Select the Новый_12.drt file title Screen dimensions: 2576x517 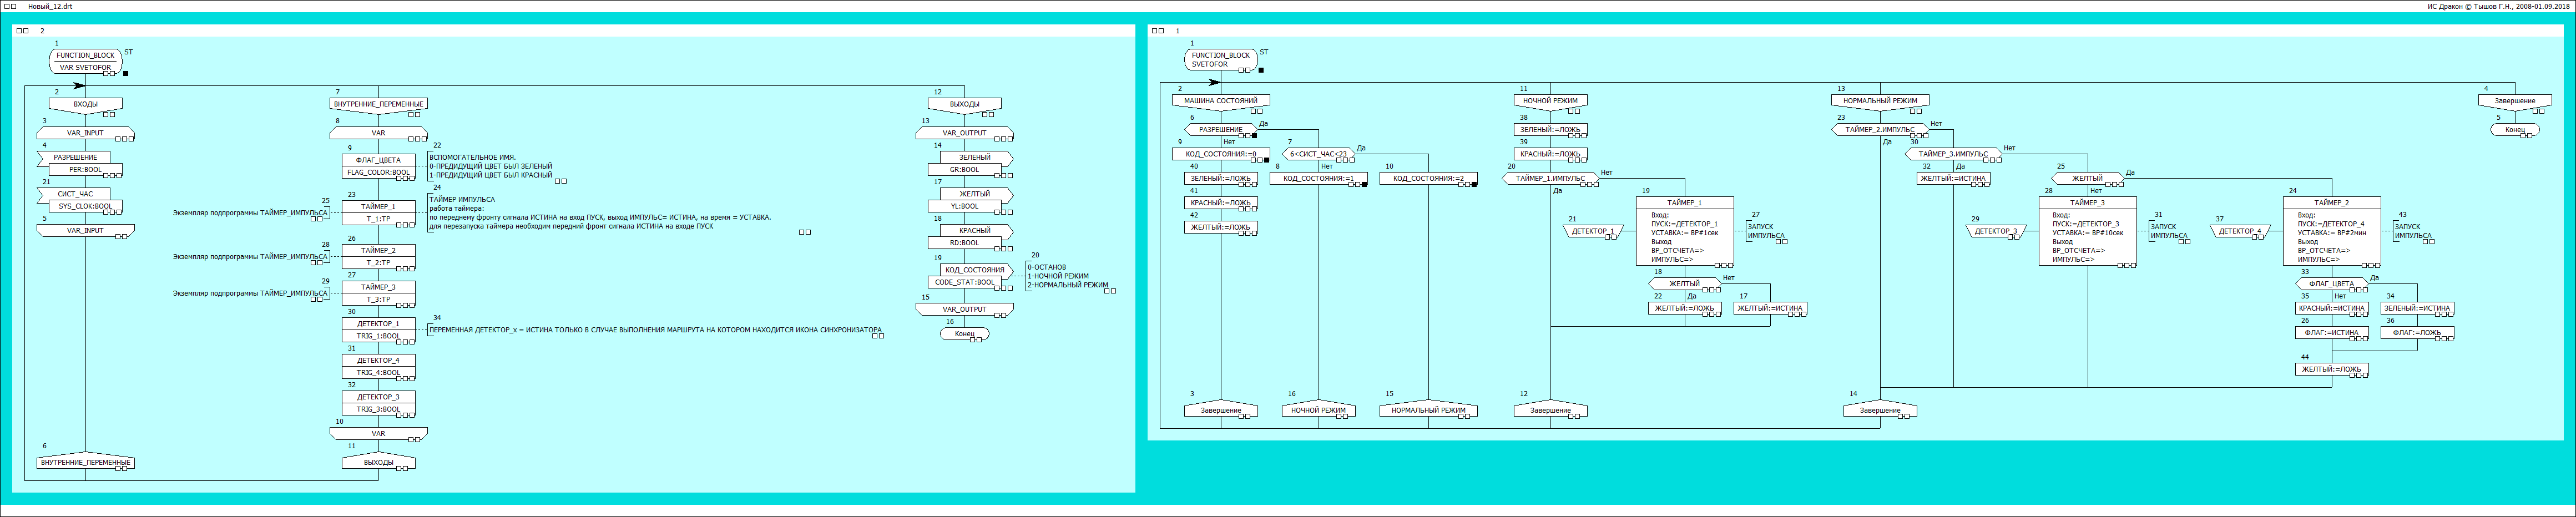50,6
